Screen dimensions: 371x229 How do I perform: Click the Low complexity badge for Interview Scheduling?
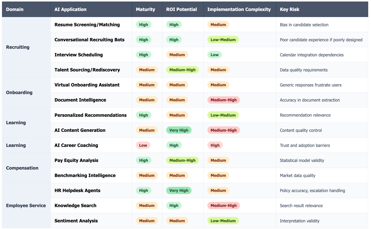coord(214,55)
